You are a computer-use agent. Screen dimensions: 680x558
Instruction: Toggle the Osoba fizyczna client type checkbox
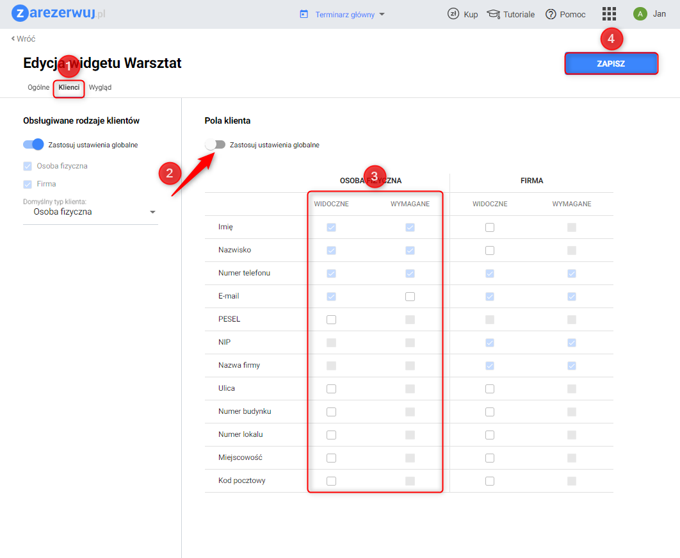28,166
